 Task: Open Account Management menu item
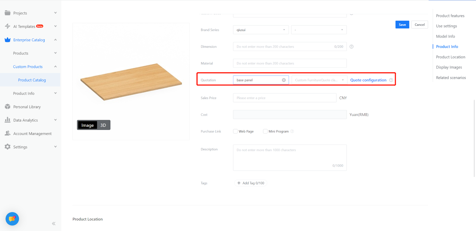tap(32, 133)
